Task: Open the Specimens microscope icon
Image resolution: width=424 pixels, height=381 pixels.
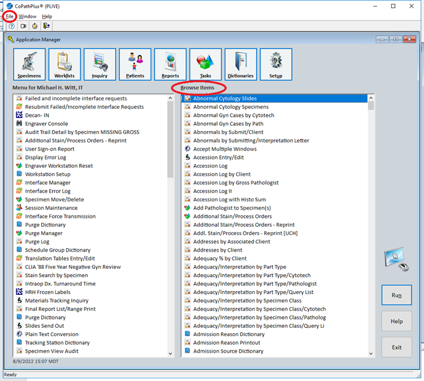Action: [x=29, y=64]
